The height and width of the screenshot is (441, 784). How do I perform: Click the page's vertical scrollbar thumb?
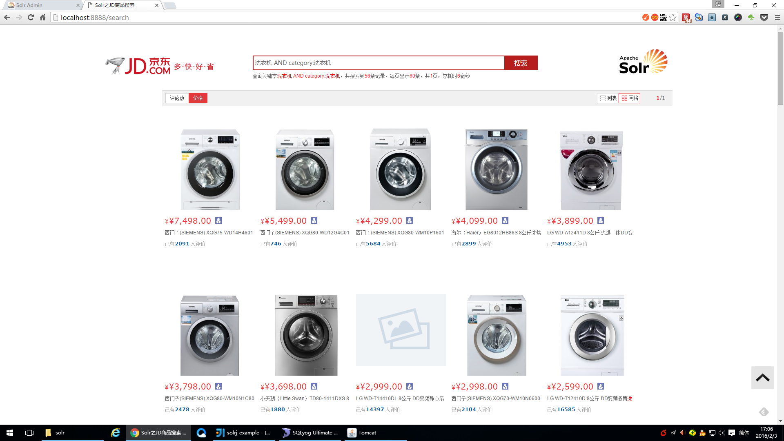(780, 67)
